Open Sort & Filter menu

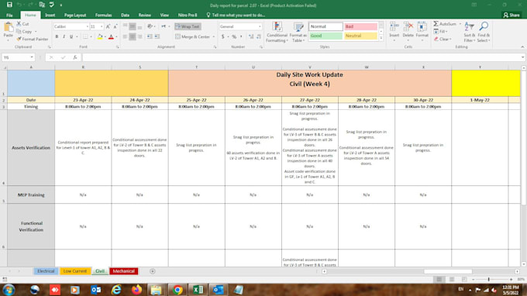tap(469, 32)
